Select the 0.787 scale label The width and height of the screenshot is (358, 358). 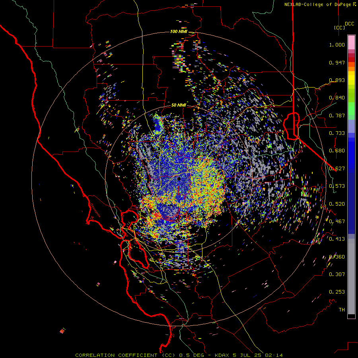337,115
